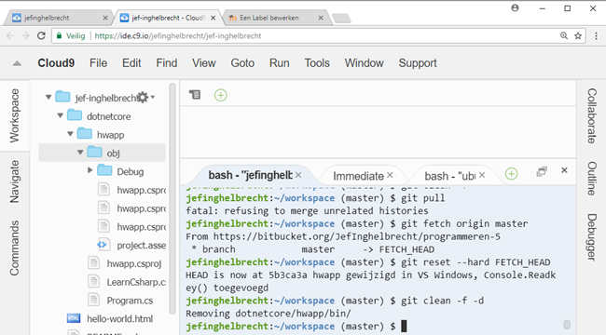This screenshot has height=335, width=606.
Task: Open the Navigate side panel
Action: pos(14,181)
